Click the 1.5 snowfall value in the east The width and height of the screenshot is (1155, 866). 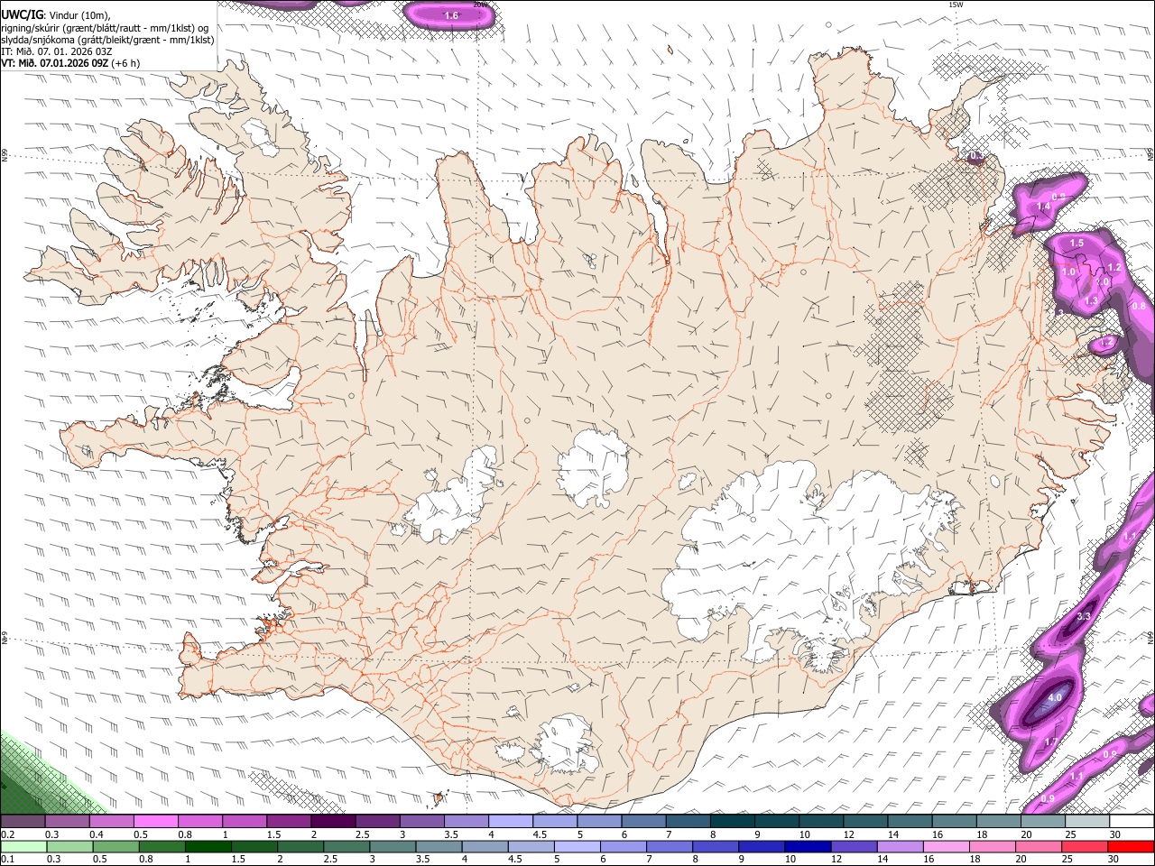click(1076, 244)
